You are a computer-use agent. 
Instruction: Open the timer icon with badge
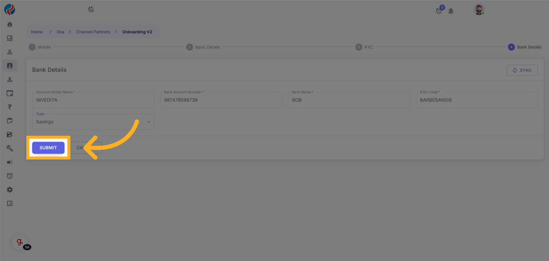439,11
